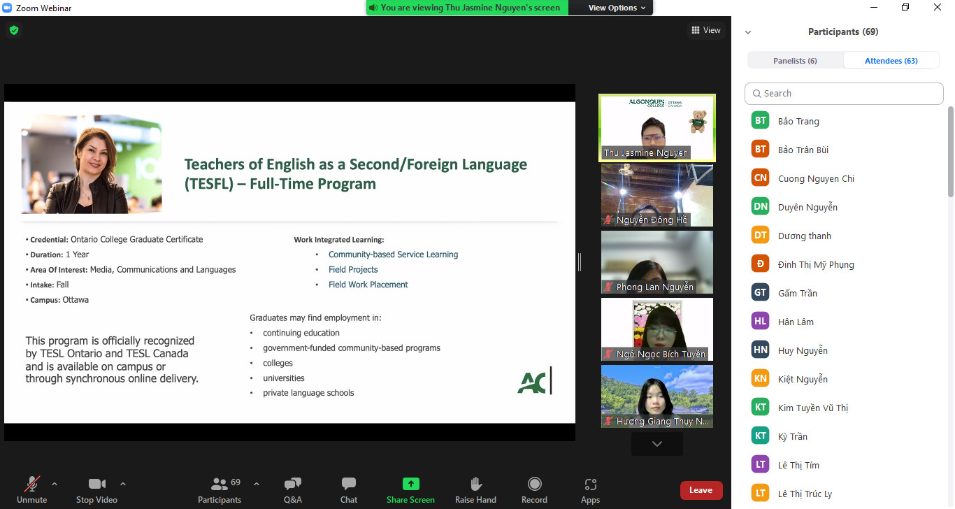
Task: Expand the video options arrow beside Stop Video
Action: (123, 484)
